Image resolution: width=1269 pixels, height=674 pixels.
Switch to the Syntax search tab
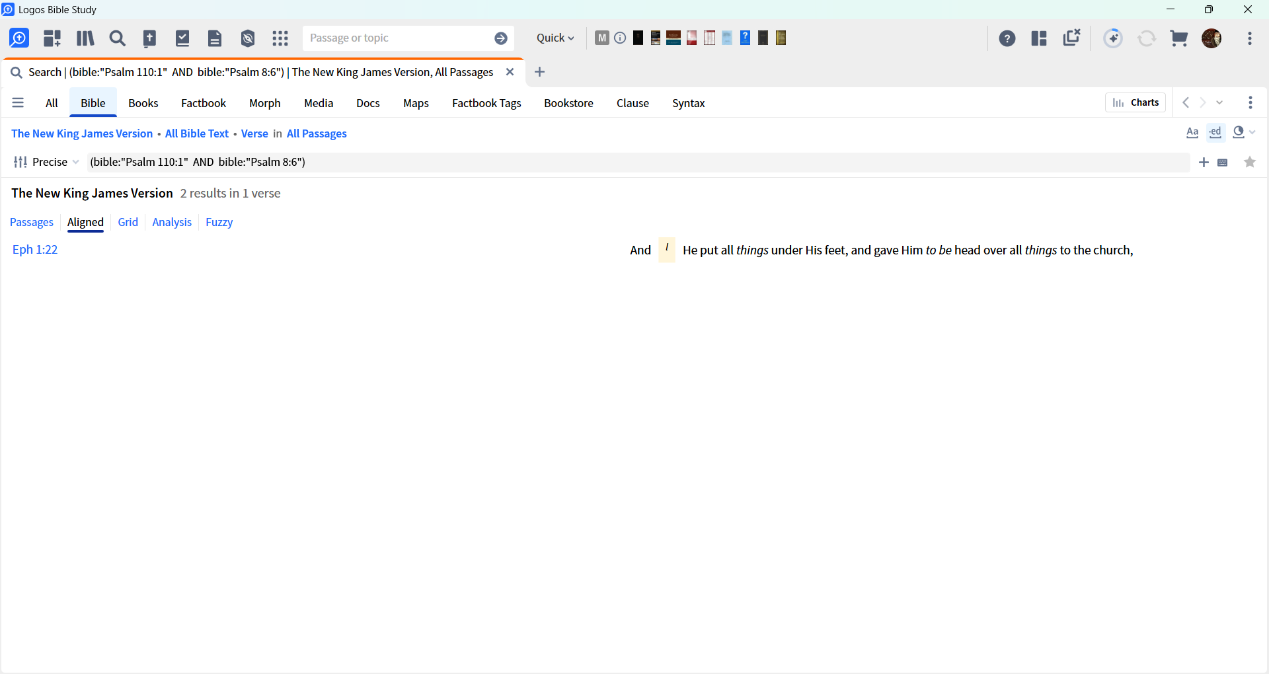pyautogui.click(x=689, y=103)
